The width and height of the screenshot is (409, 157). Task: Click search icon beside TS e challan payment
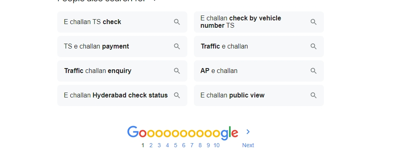[177, 46]
